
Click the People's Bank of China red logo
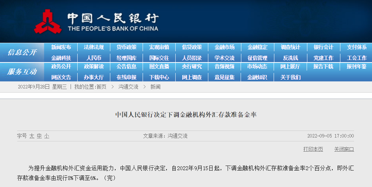coord(48,21)
